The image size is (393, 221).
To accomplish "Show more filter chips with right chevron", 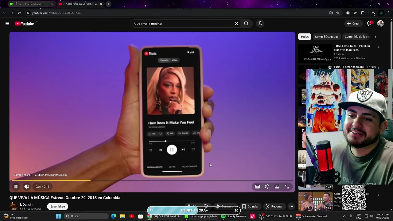I will pyautogui.click(x=375, y=37).
